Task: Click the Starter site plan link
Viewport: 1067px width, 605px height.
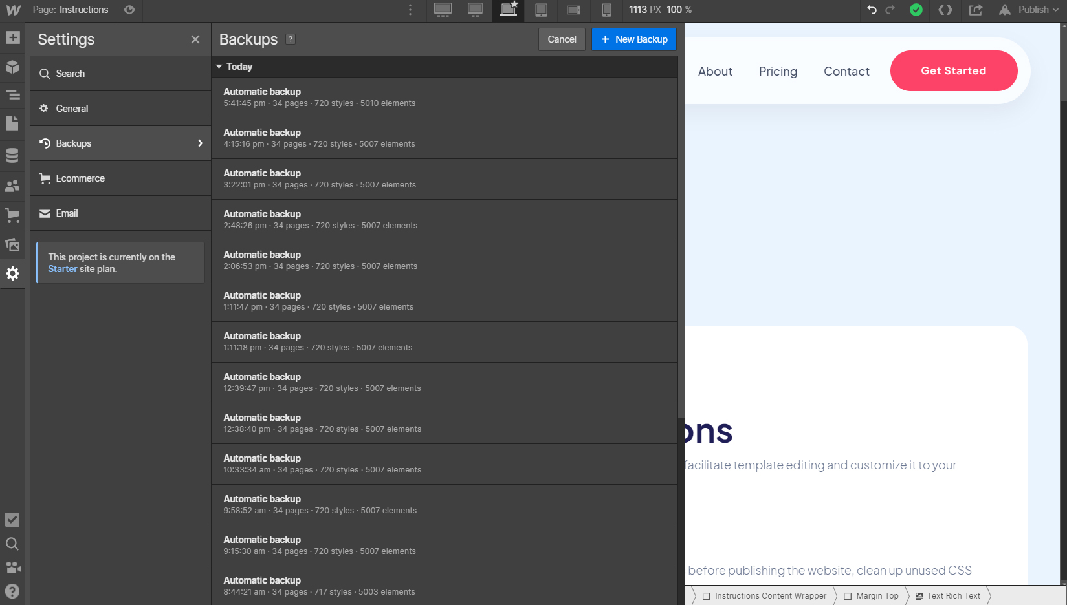Action: [x=62, y=269]
